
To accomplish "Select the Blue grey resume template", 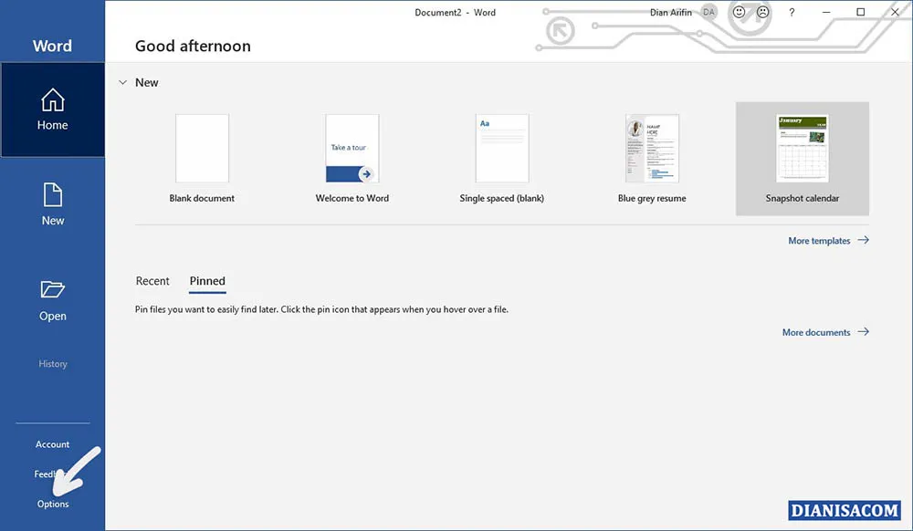I will click(x=651, y=148).
